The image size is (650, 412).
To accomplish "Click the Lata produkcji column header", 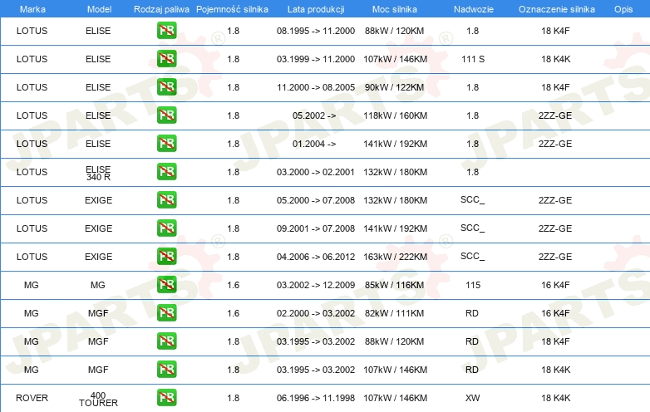I will (x=316, y=9).
